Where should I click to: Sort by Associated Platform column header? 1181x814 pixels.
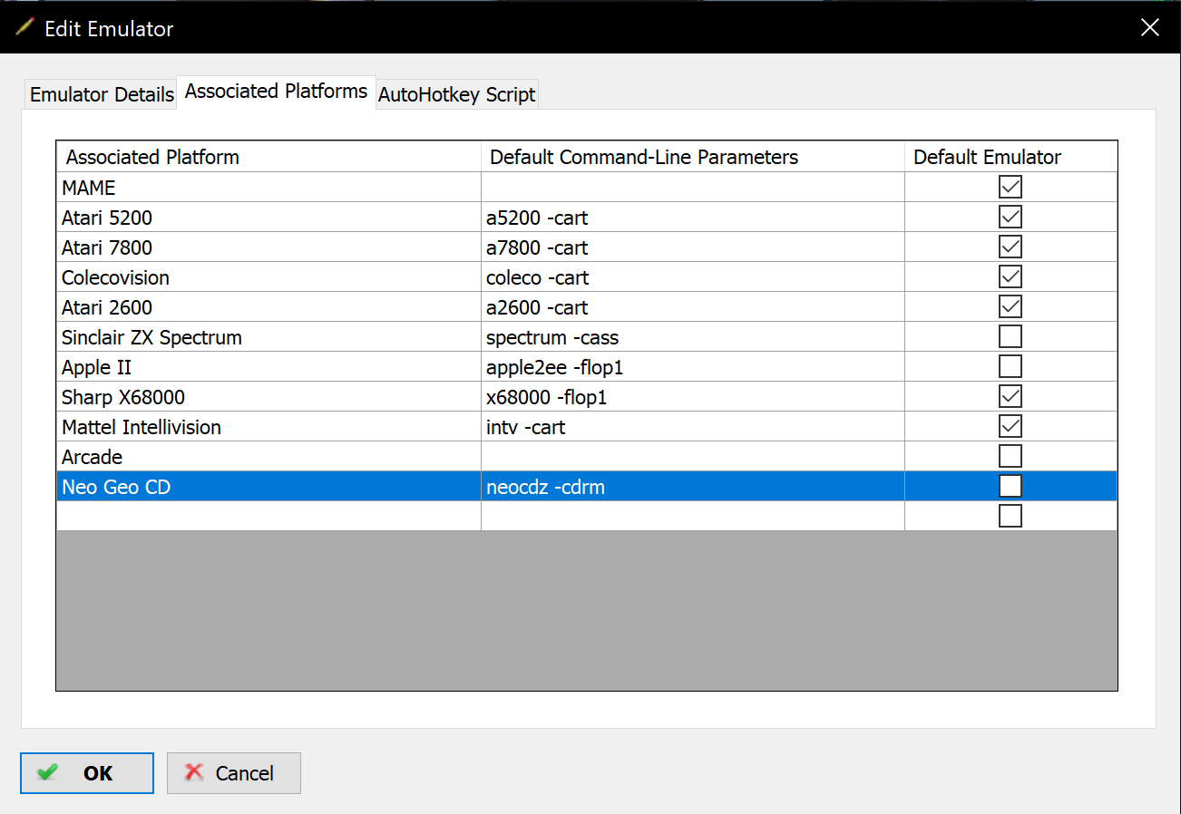(268, 157)
